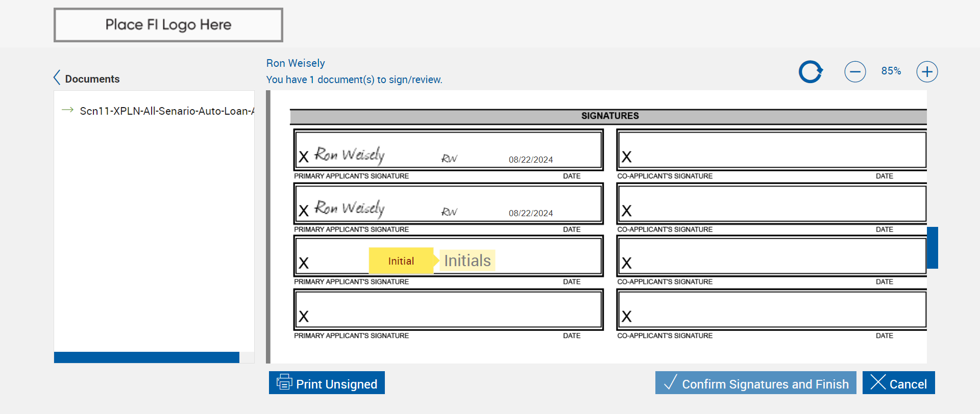The width and height of the screenshot is (980, 414).
Task: Go back using the Documents chevron
Action: coord(57,77)
